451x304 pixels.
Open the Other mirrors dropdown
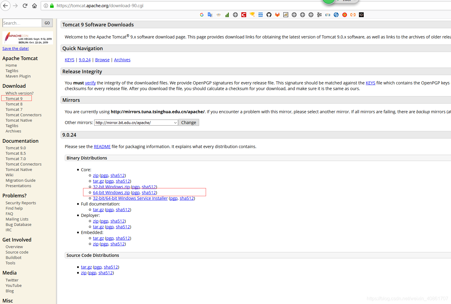click(136, 123)
